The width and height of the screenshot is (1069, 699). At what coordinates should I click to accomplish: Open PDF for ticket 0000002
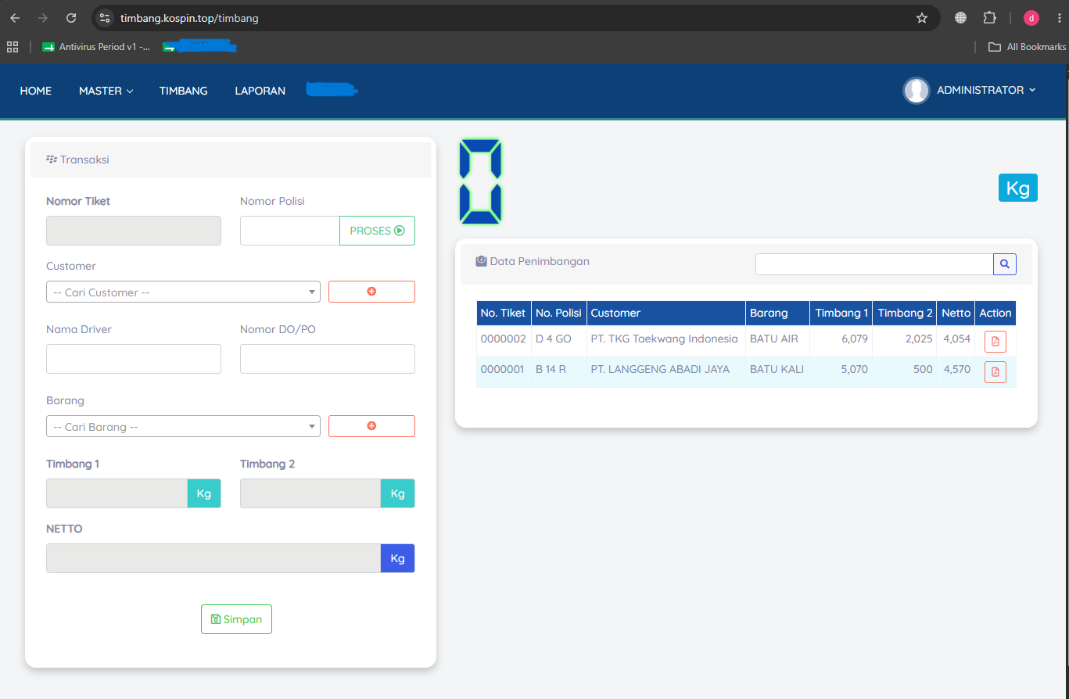pos(995,342)
